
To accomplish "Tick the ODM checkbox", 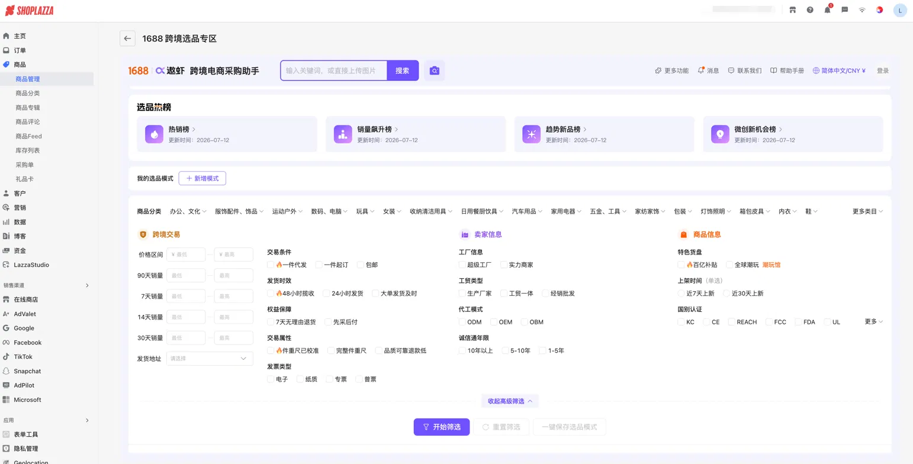I will click(462, 322).
